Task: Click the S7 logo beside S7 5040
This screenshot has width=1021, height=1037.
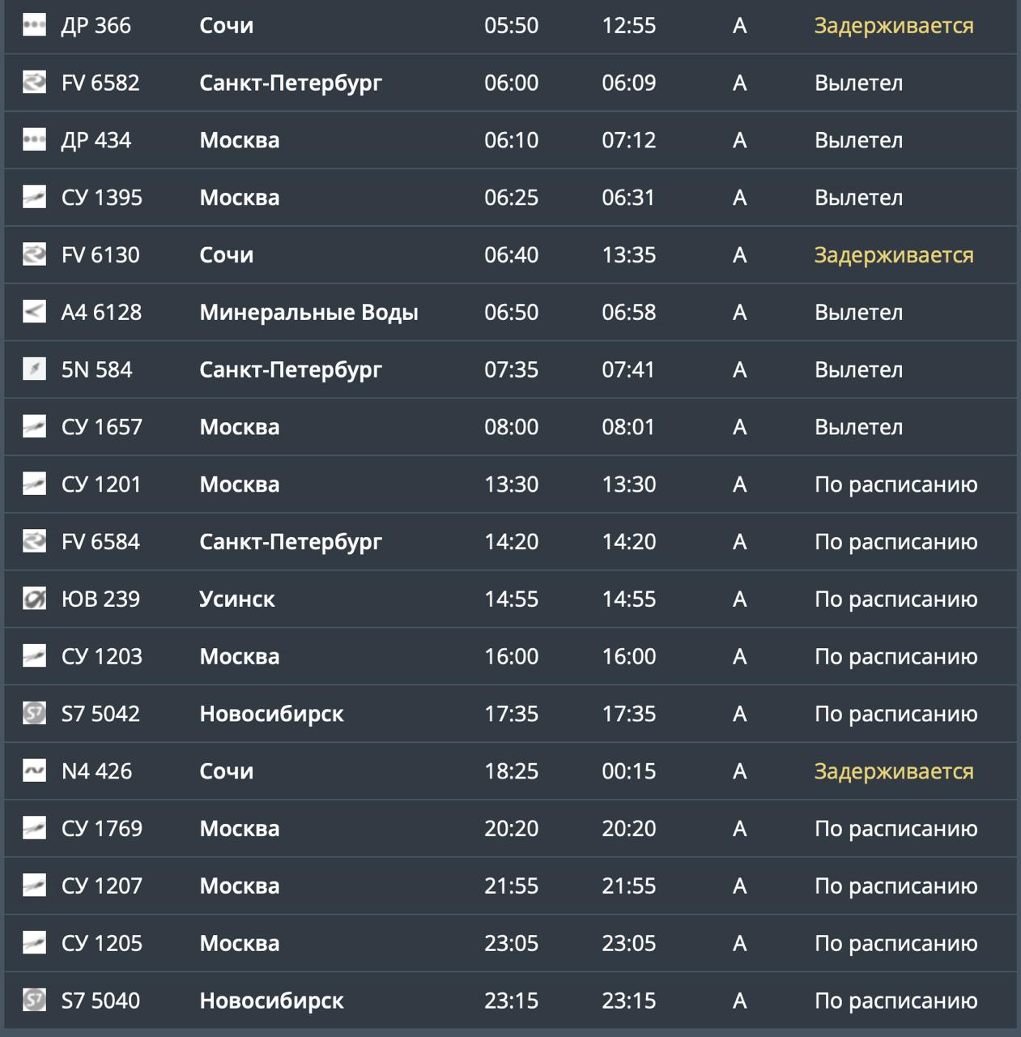Action: (34, 1001)
